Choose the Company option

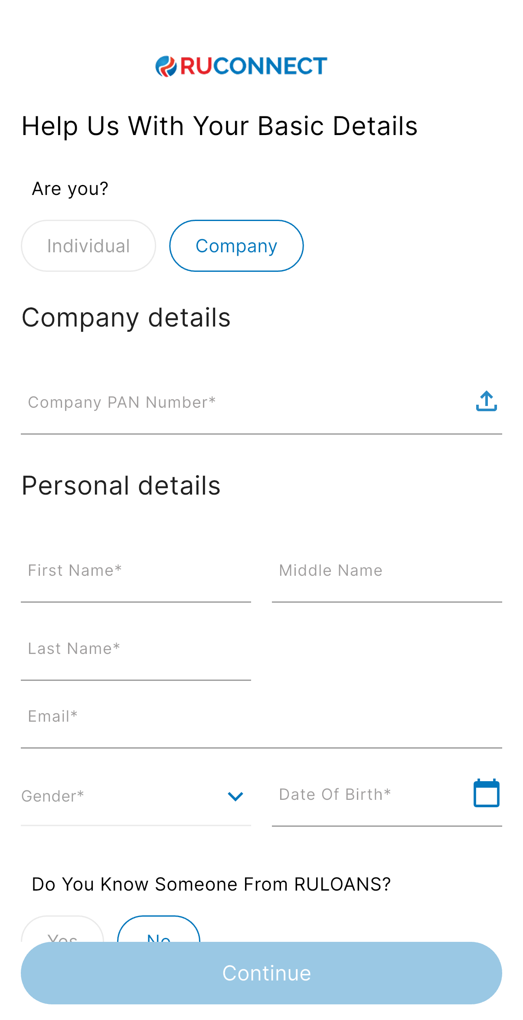(236, 246)
